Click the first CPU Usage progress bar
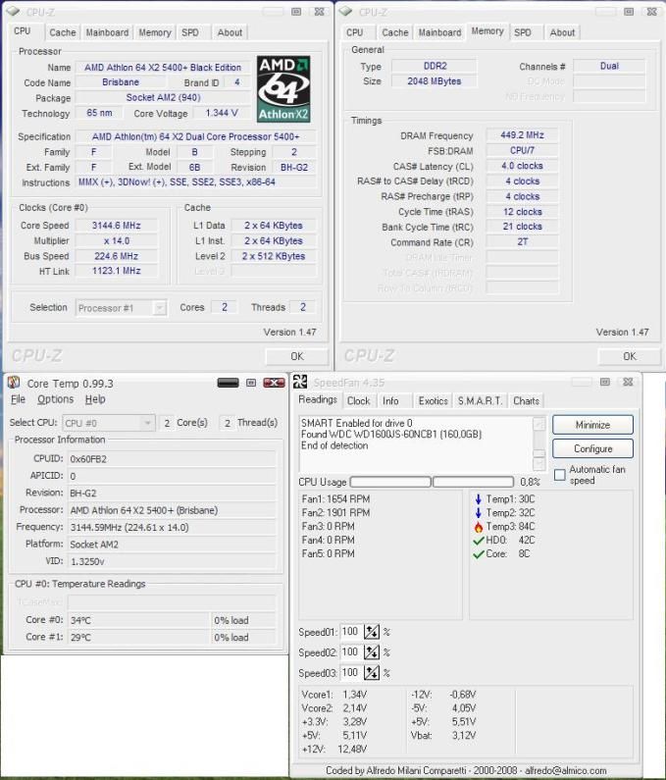Image resolution: width=666 pixels, height=780 pixels. 390,482
